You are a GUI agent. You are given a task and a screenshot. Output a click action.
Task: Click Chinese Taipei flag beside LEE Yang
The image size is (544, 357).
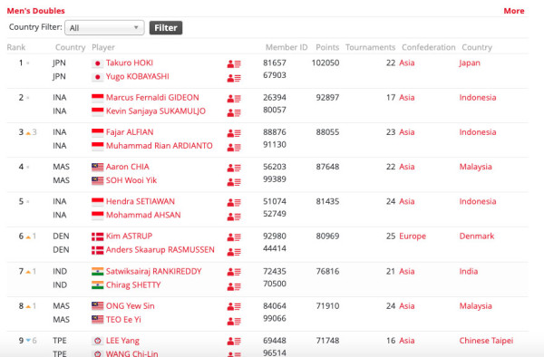pos(98,341)
